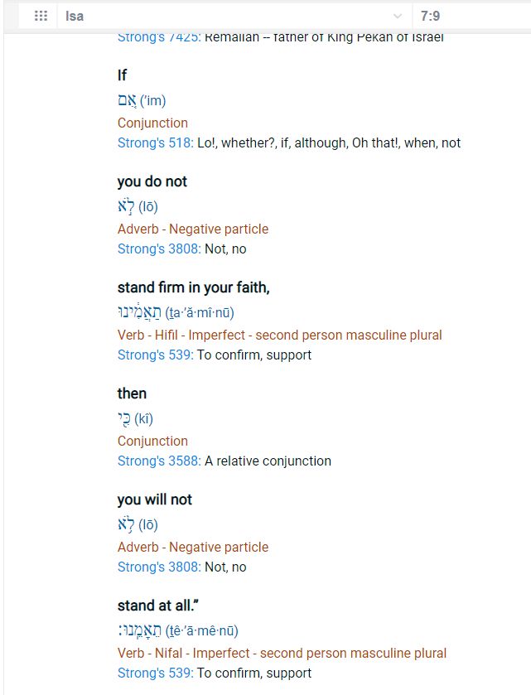Viewport: 531px width, 695px height.
Task: Open the Strong's 7425 link
Action: pyautogui.click(x=159, y=37)
